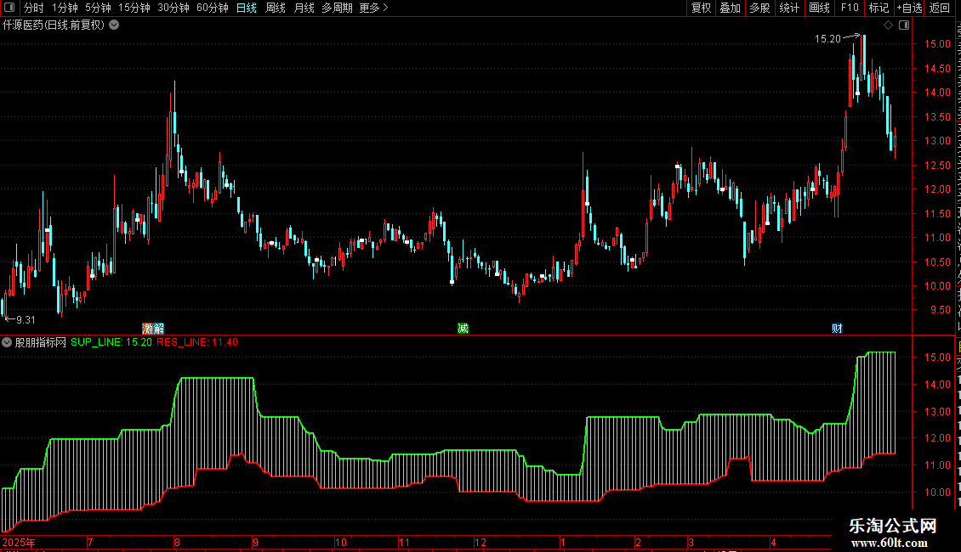The width and height of the screenshot is (961, 552).
Task: Switch to 日线 daily chart
Action: pos(247,8)
